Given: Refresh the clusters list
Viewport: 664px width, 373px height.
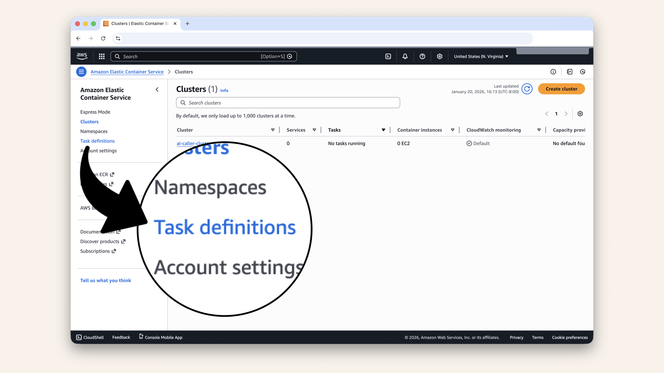Looking at the screenshot, I should point(527,89).
